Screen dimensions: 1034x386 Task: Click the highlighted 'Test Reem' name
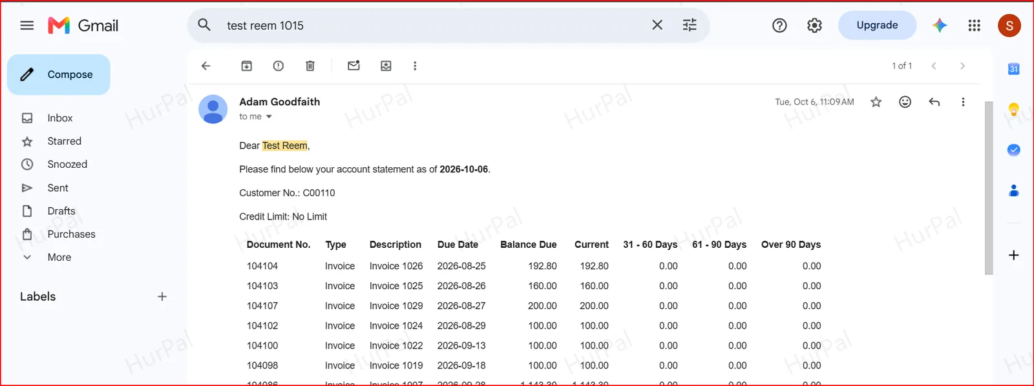pos(285,146)
